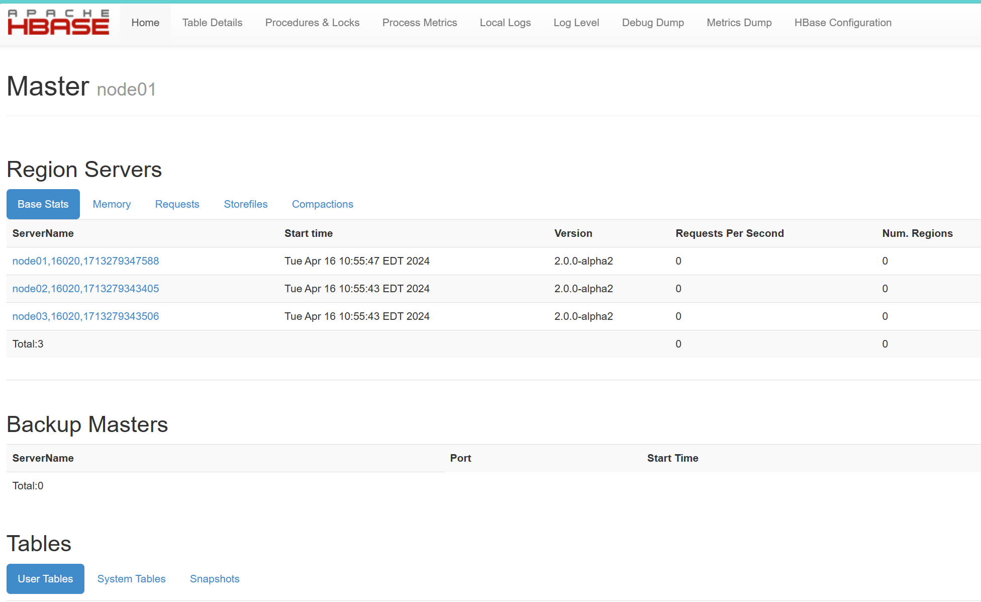The height and width of the screenshot is (602, 981).
Task: Click Requests Per Second column header
Action: (730, 233)
